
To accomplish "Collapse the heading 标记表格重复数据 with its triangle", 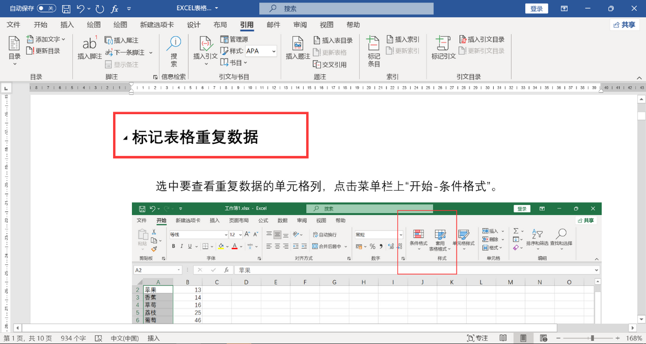I will click(125, 139).
